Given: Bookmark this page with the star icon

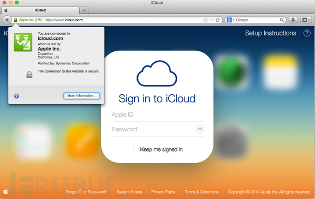Looking at the screenshot, I should pos(206,20).
